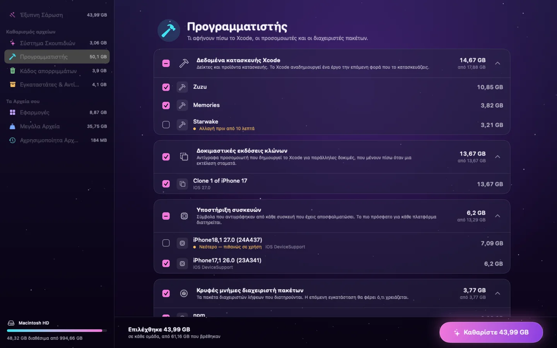Toggle the Υποστήριξη συσκευών group checkbox
The image size is (557, 348).
coord(166,216)
